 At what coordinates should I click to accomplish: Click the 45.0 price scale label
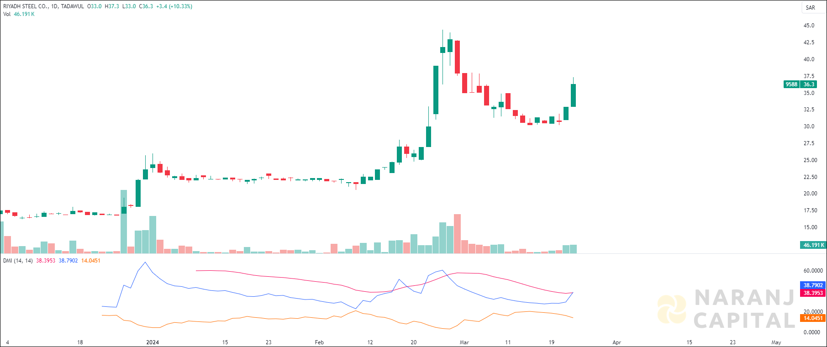pyautogui.click(x=809, y=26)
